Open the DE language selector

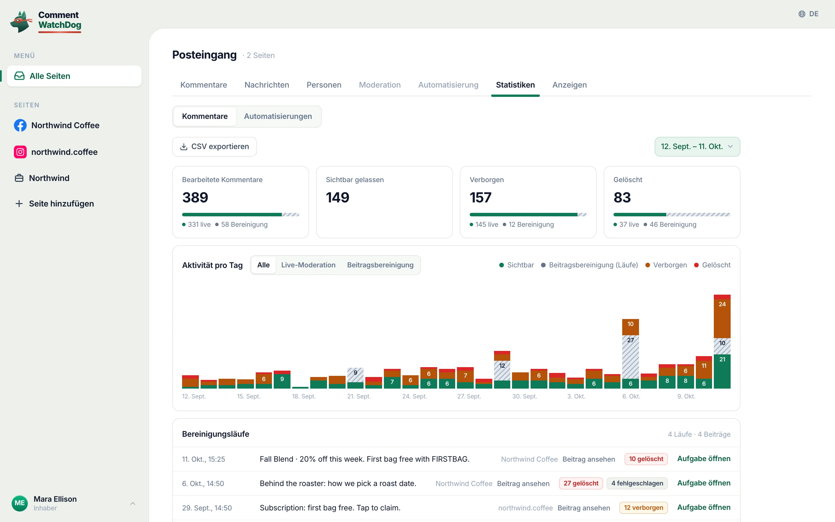[808, 14]
